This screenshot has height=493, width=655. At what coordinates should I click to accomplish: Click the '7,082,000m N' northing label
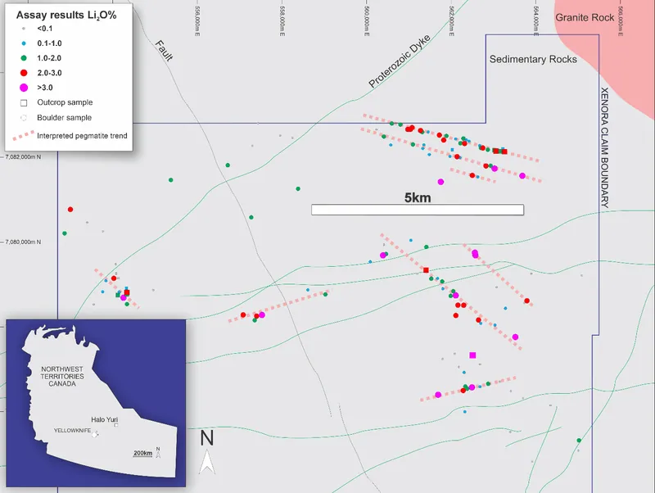[x=23, y=157]
